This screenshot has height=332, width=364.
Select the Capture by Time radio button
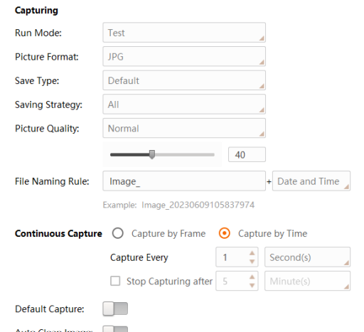224,233
